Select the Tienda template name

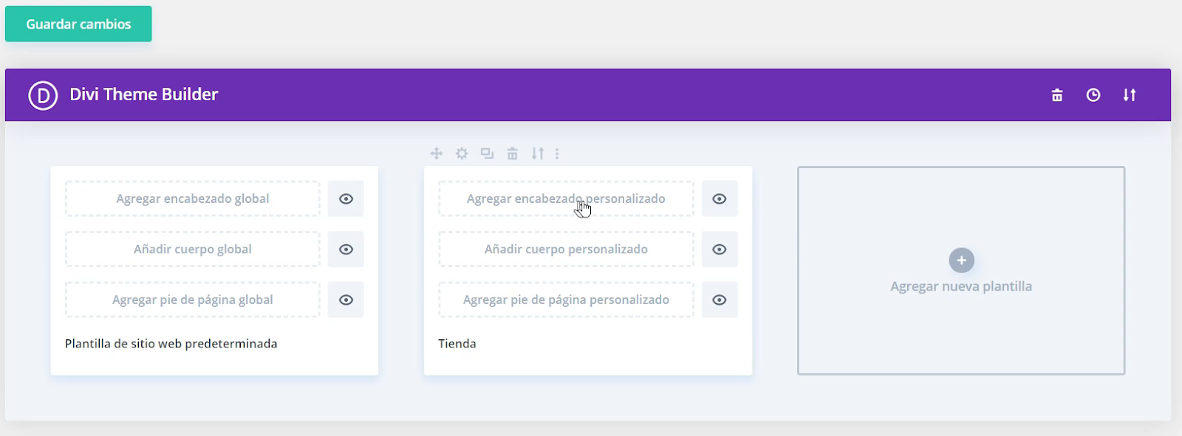[x=457, y=344]
